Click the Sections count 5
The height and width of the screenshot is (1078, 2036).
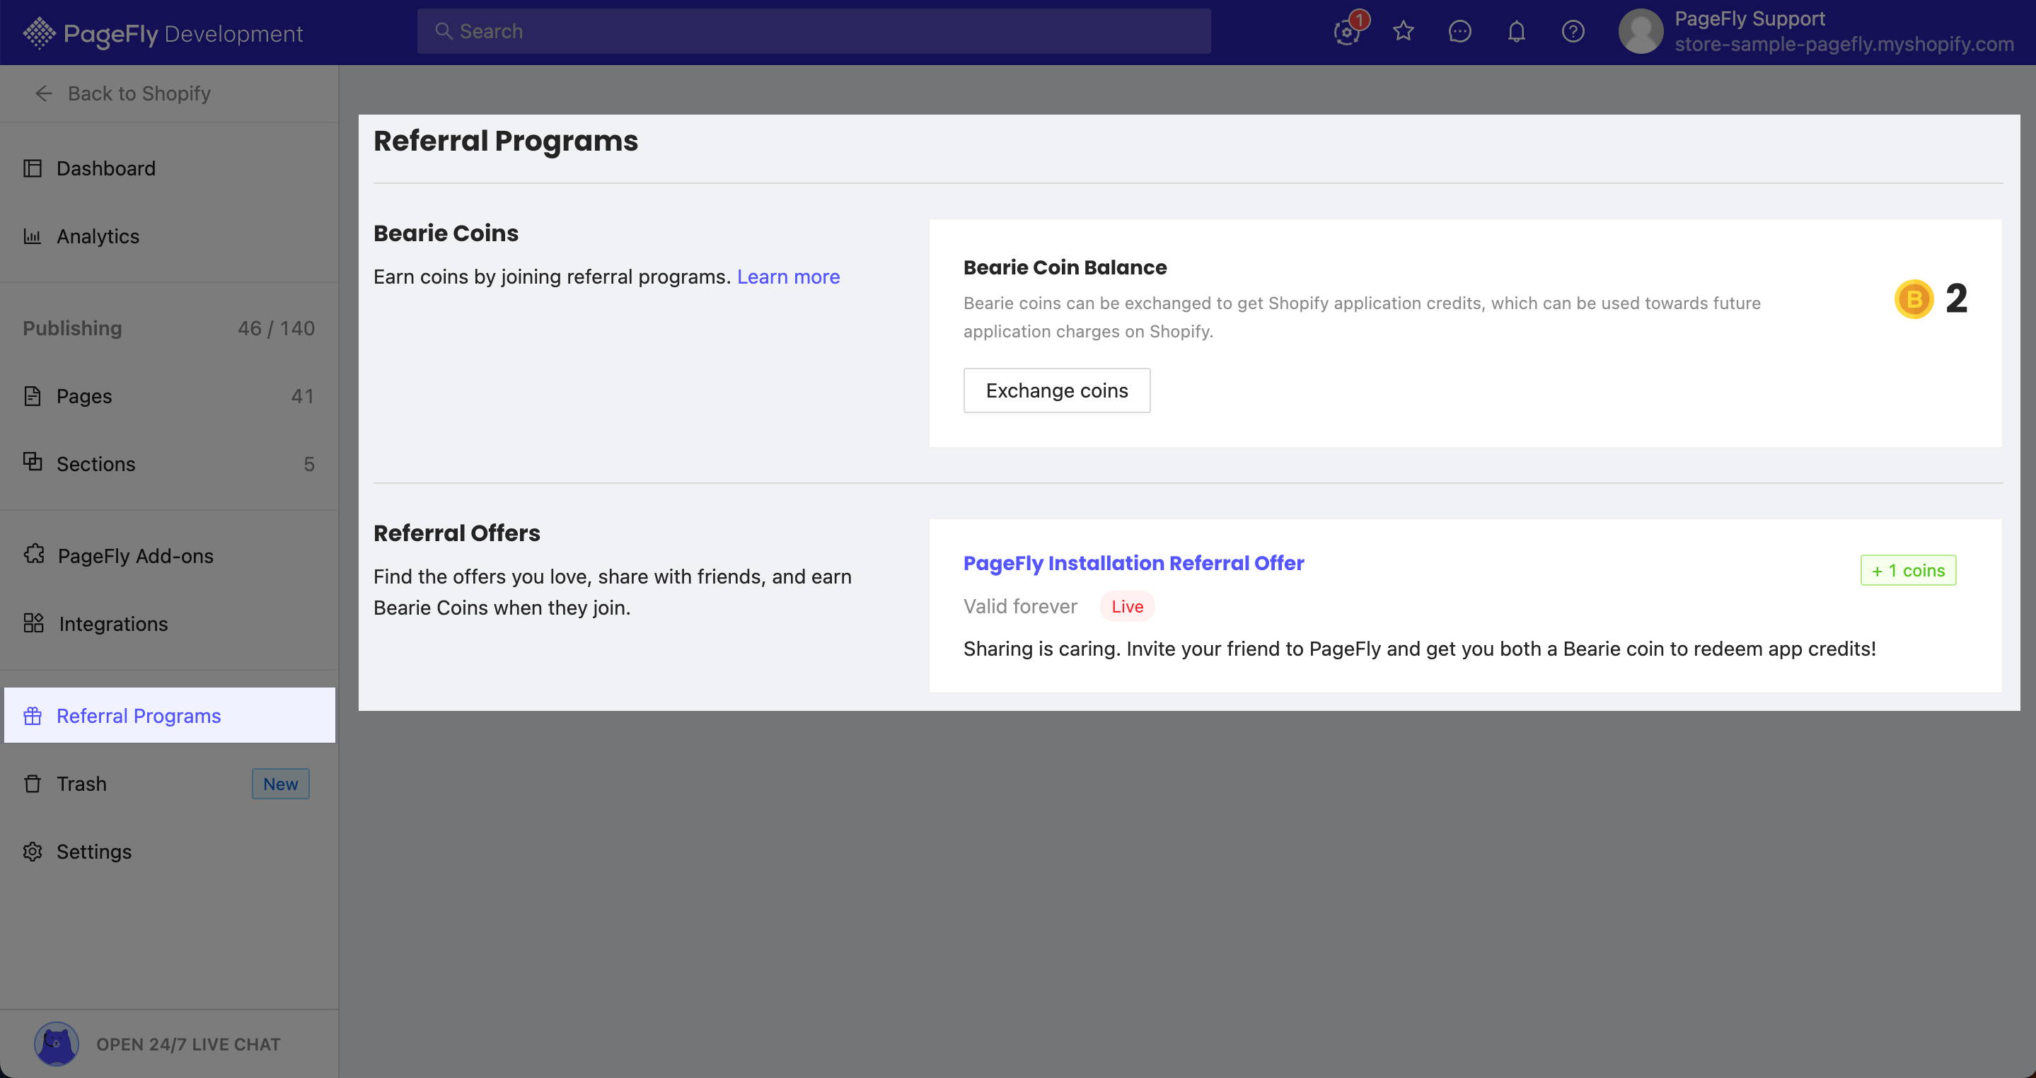309,464
